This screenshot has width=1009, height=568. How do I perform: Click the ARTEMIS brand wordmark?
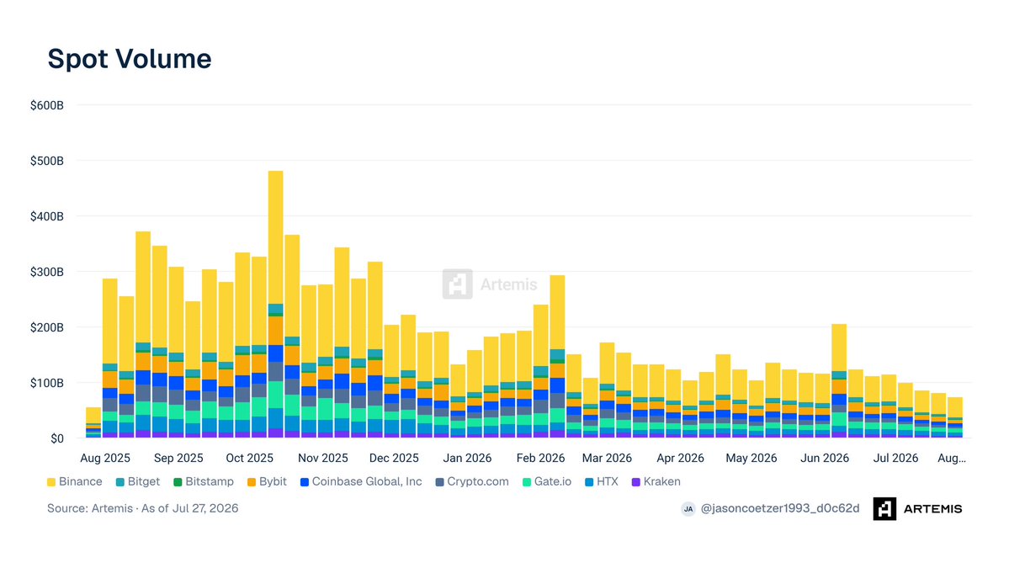pos(932,509)
